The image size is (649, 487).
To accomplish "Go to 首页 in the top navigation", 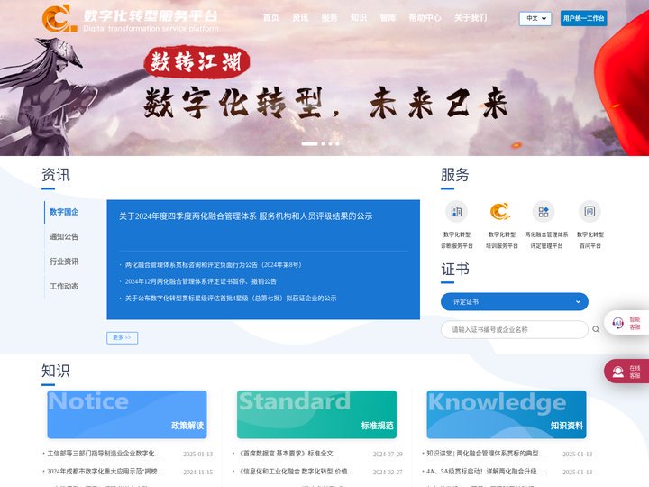I will pyautogui.click(x=270, y=17).
